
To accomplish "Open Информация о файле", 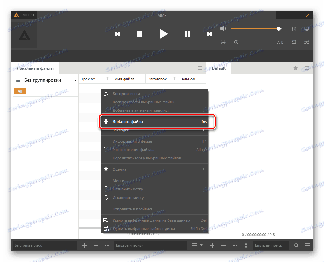I will [x=155, y=141].
